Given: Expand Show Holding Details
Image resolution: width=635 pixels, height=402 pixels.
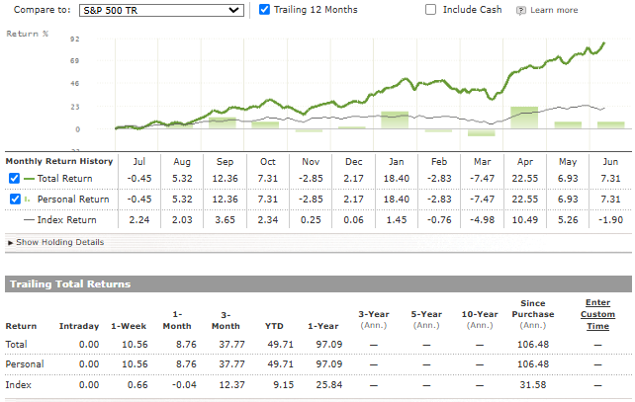Looking at the screenshot, I should pos(56,242).
